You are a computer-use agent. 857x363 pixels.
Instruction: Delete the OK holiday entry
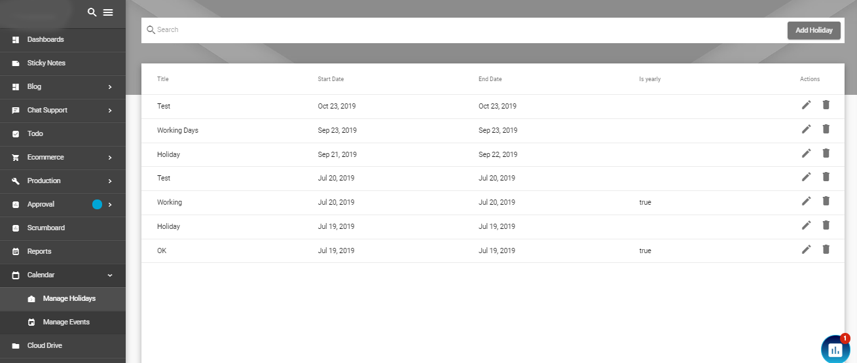coord(826,249)
